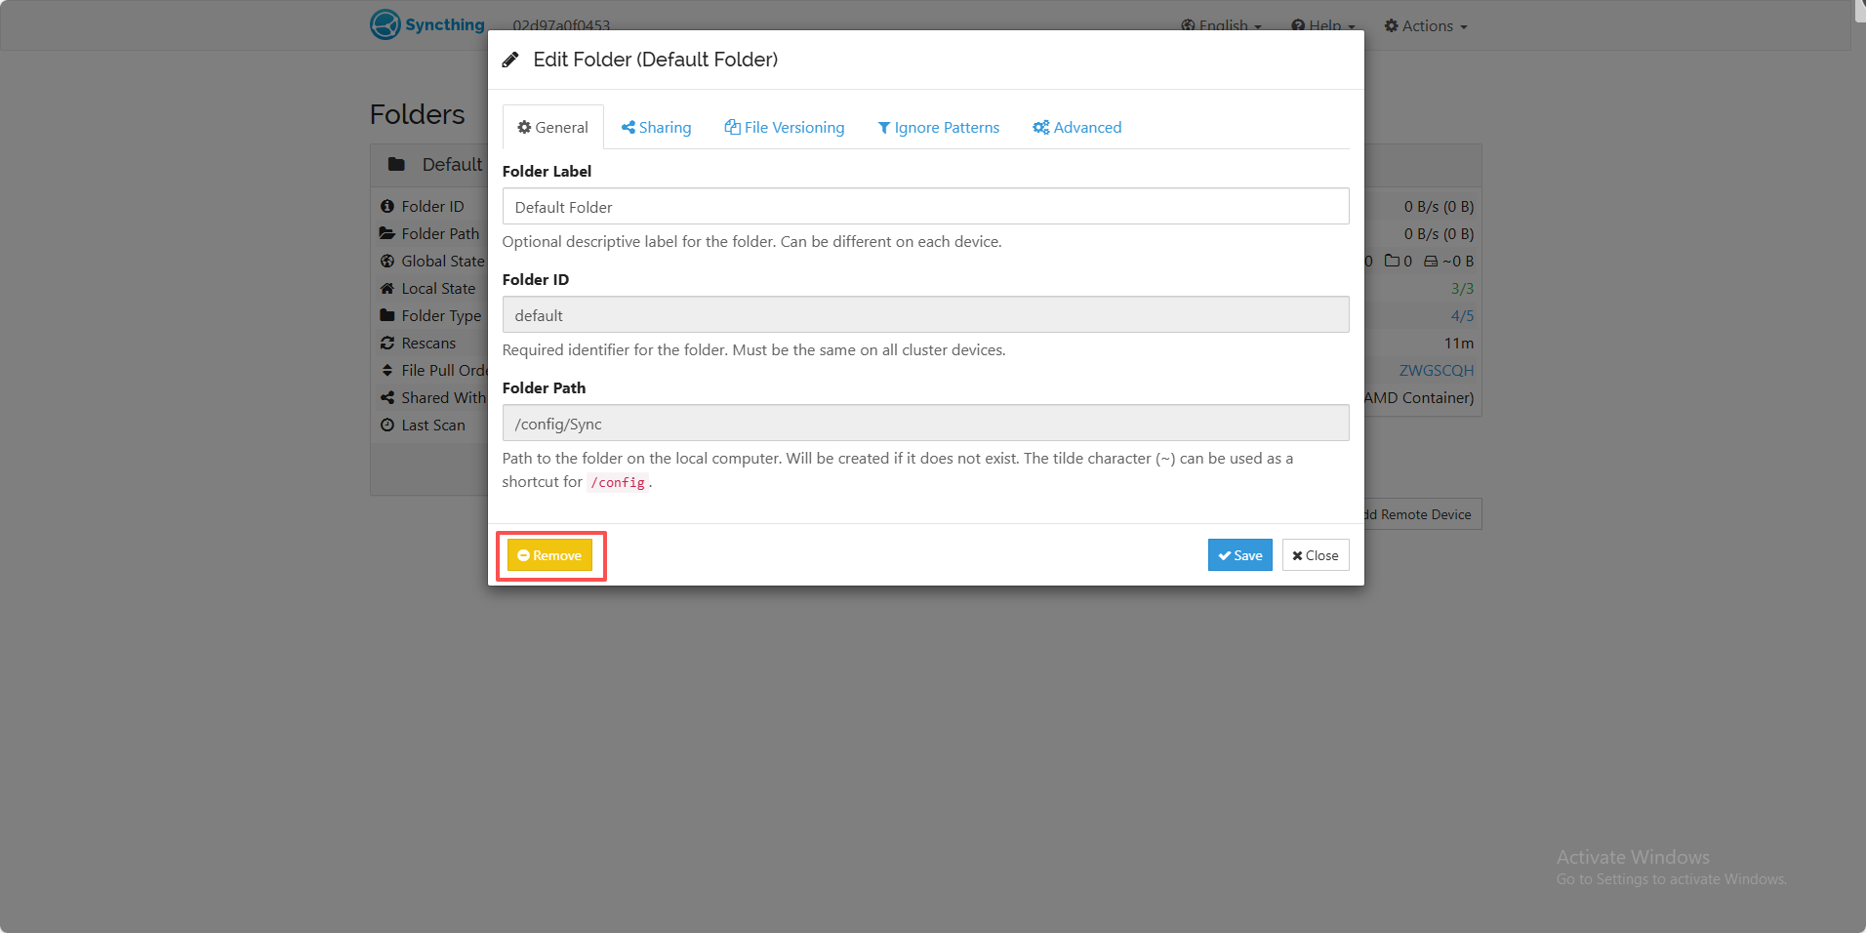Click the ZWGSCQH device link
The height and width of the screenshot is (933, 1866).
coord(1436,371)
